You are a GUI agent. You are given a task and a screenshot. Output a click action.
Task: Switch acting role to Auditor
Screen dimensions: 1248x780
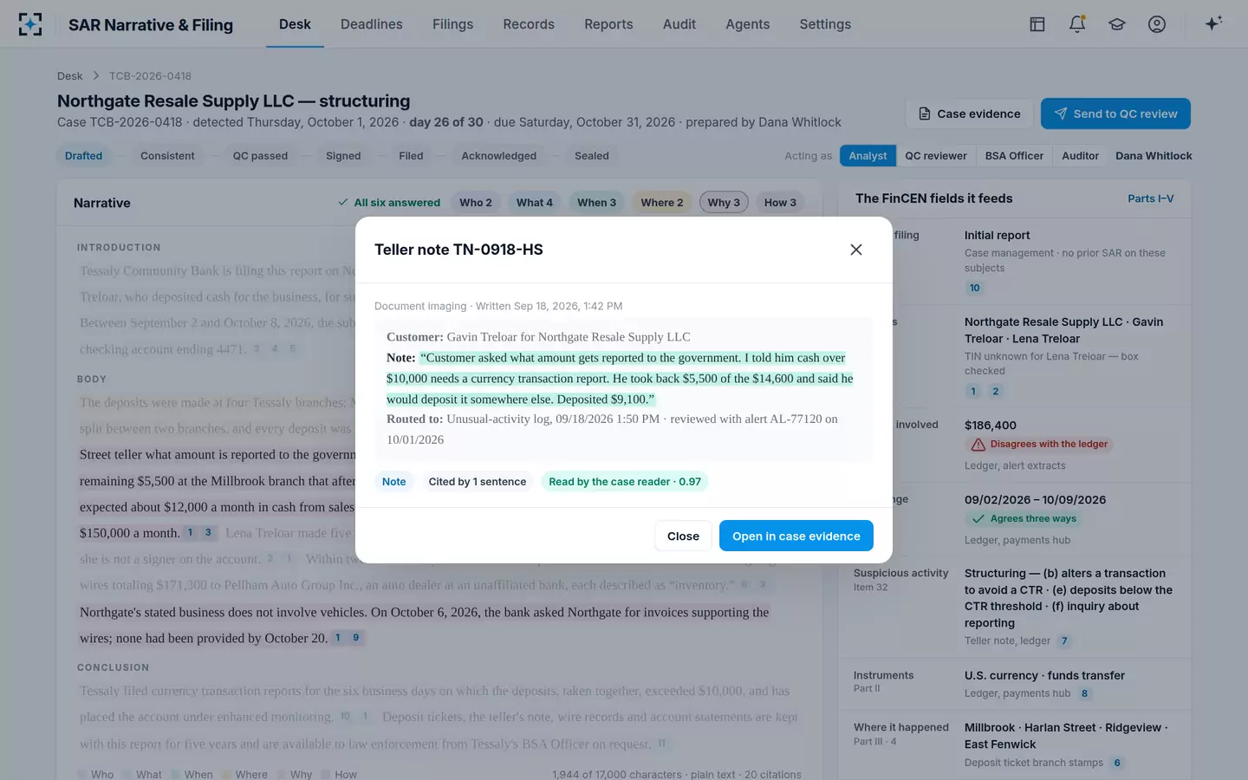pos(1080,156)
